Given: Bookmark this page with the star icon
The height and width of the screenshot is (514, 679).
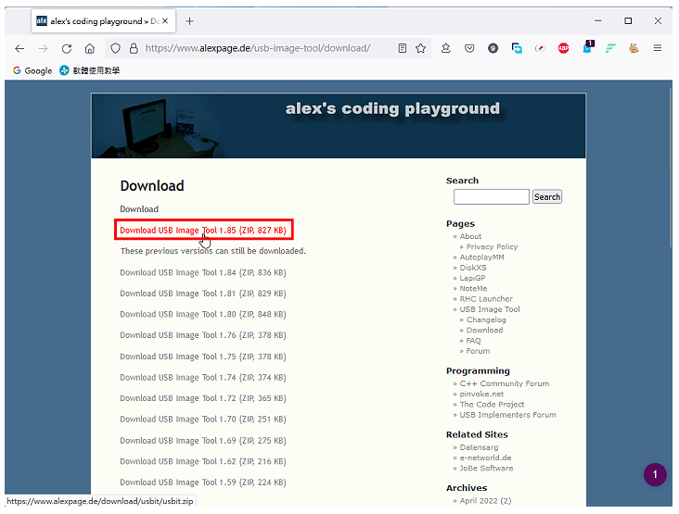Looking at the screenshot, I should pos(420,48).
